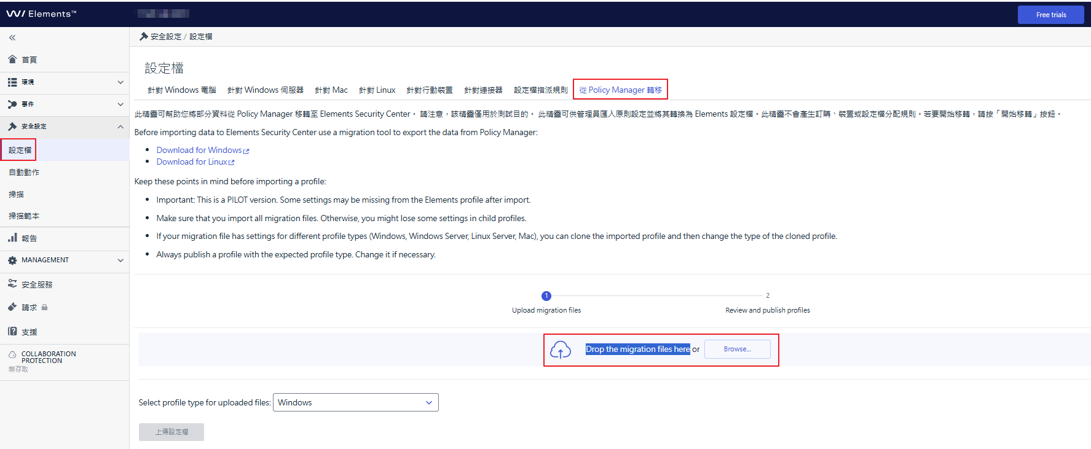Switch to 設定檔指派規則 tab
Screen dimensions: 1091x449
click(x=541, y=90)
